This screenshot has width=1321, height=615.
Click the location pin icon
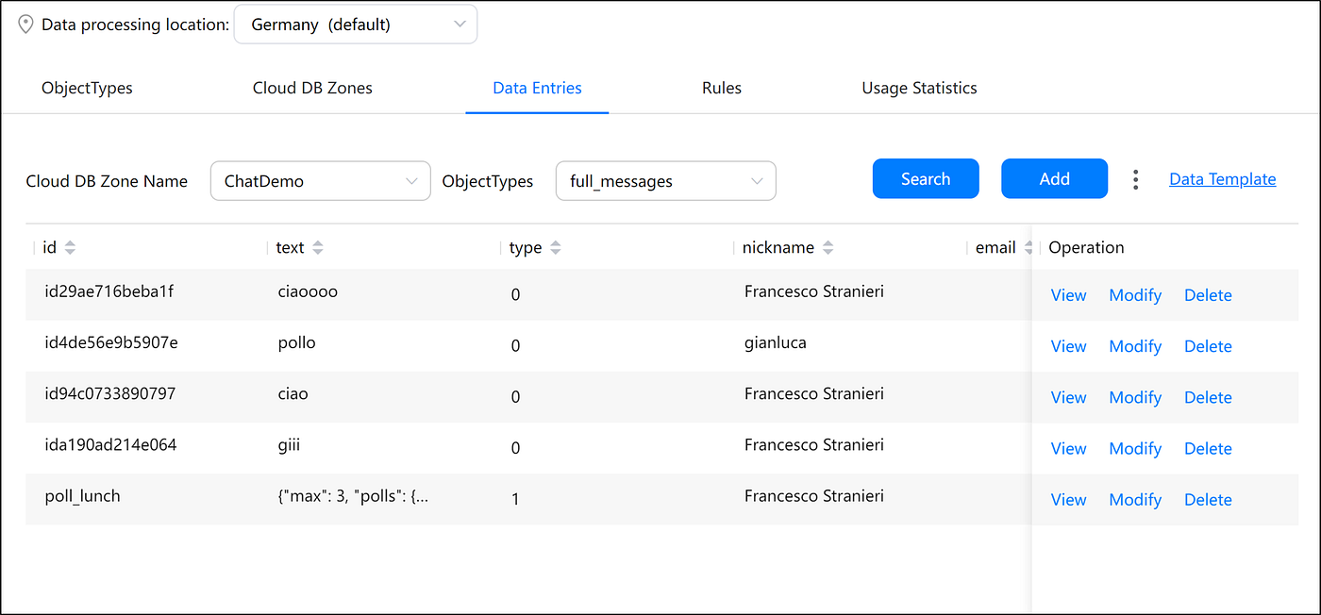coord(25,25)
